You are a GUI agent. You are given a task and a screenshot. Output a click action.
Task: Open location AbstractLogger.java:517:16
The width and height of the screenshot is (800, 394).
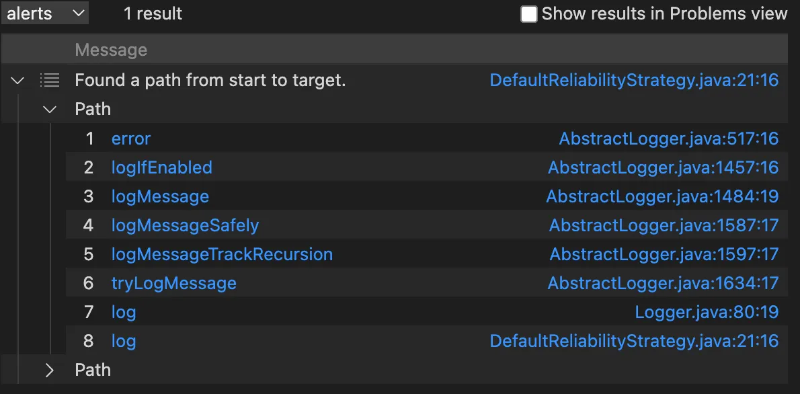tap(669, 139)
